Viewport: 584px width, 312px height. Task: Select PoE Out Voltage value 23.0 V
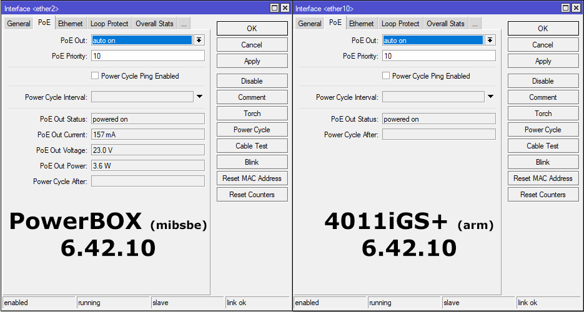(148, 150)
